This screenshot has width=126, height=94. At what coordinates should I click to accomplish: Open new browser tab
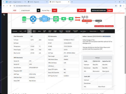coord(72,2)
